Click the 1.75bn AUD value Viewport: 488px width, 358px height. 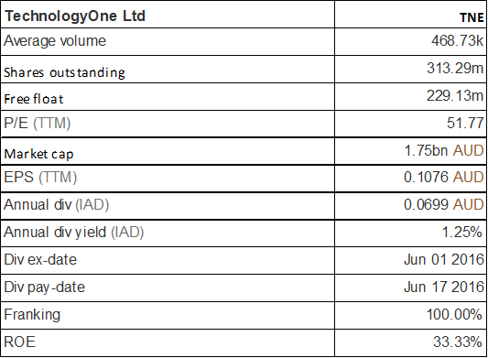click(444, 150)
